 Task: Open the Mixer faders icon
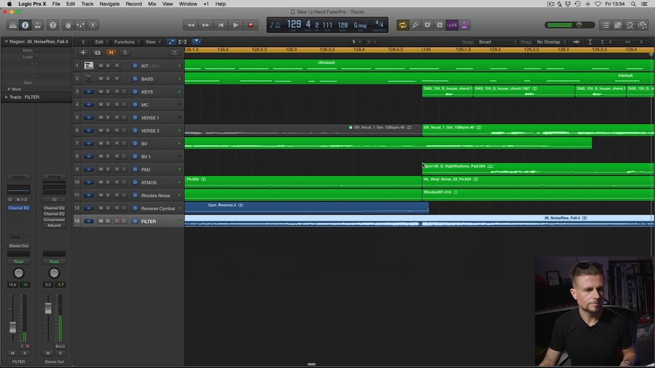(81, 25)
